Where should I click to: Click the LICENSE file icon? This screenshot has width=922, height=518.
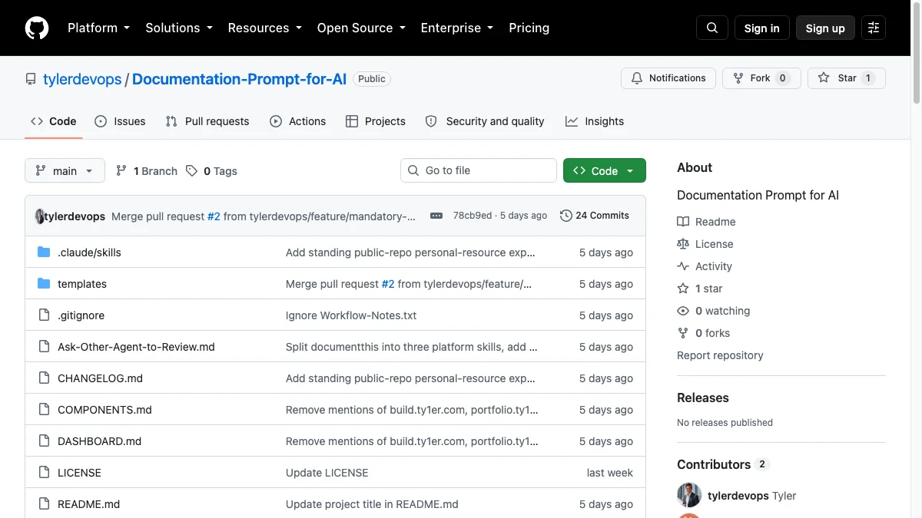(44, 473)
